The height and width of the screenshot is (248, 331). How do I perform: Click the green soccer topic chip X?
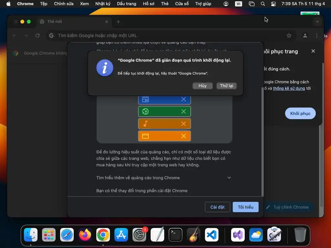[184, 111]
